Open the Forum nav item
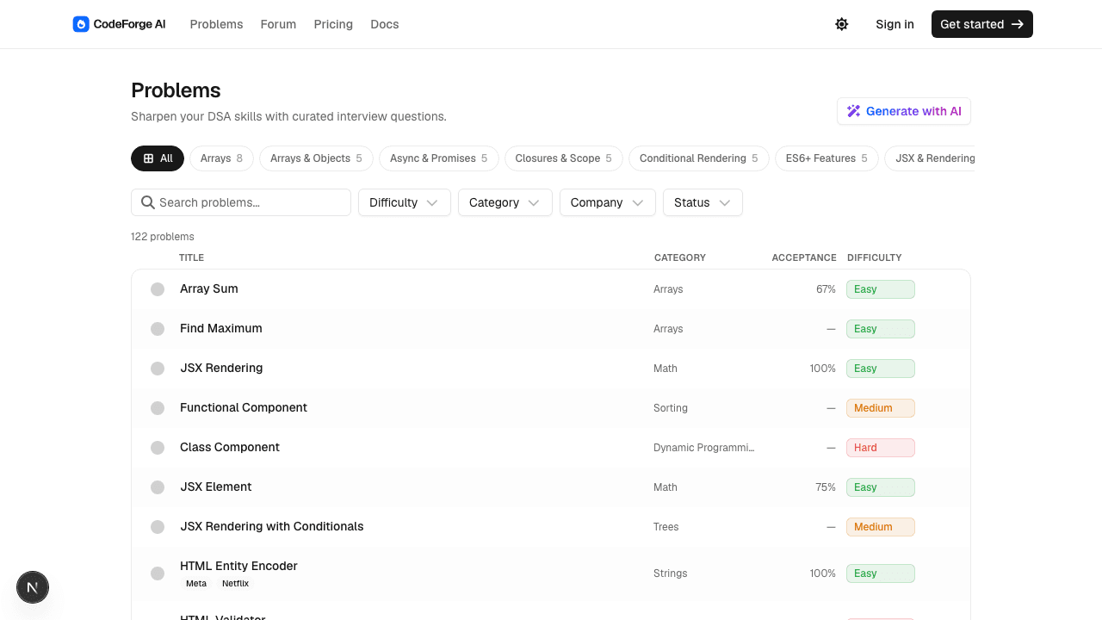Screen dimensions: 1102x620 [x=278, y=24]
